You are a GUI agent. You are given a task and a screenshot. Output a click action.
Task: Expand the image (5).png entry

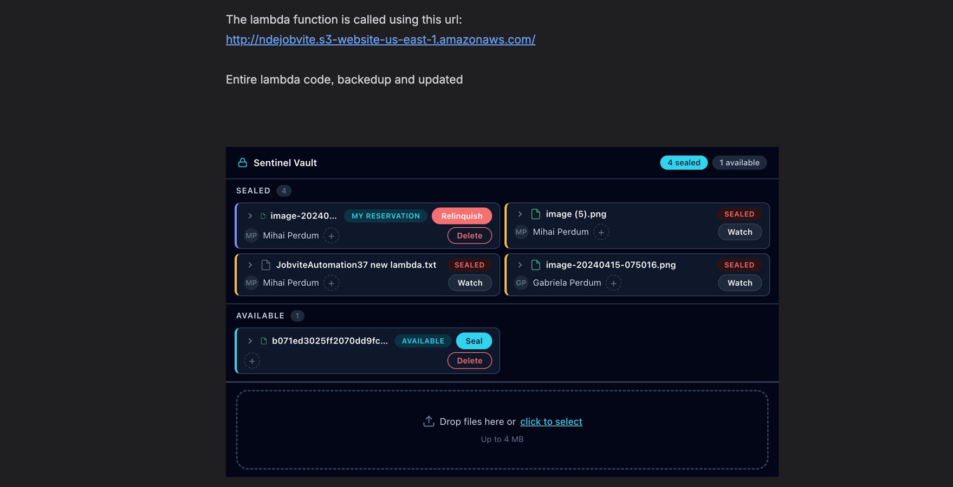520,214
